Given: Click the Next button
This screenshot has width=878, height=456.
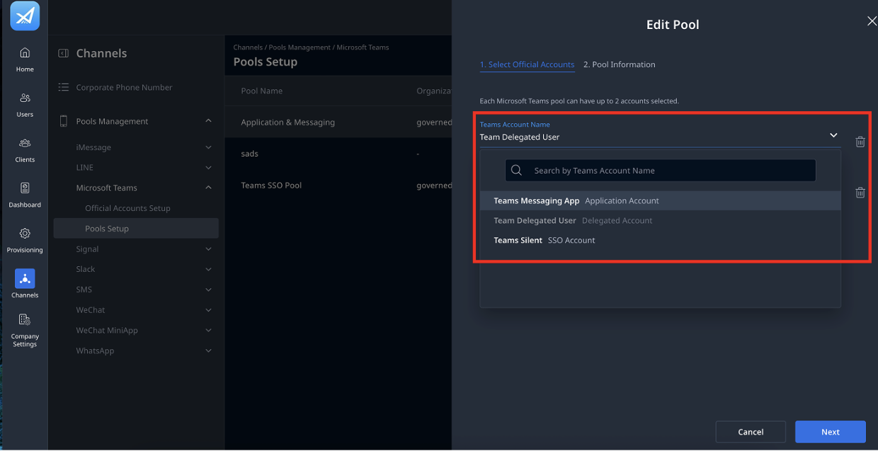Looking at the screenshot, I should pyautogui.click(x=831, y=432).
